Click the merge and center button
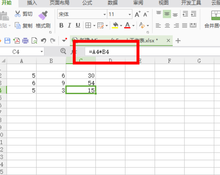 [x=212, y=20]
